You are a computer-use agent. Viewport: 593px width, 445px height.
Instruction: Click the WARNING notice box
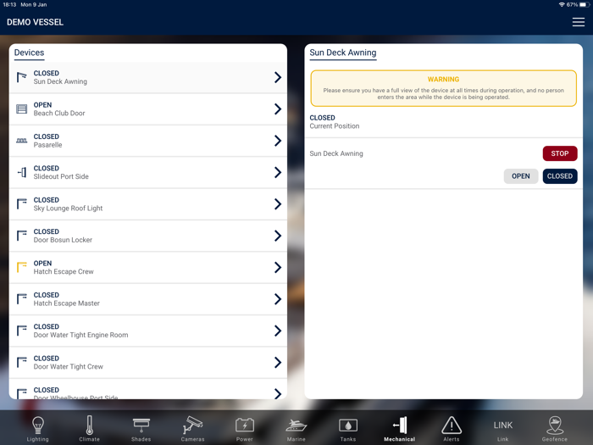tap(443, 88)
